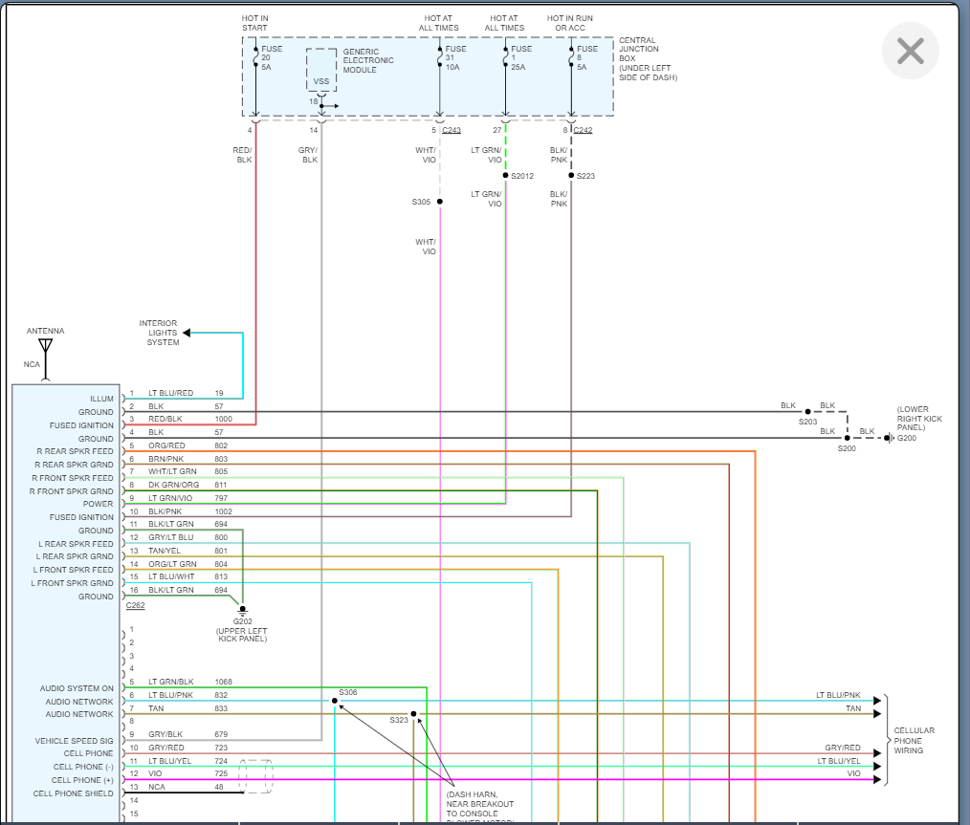Image resolution: width=970 pixels, height=825 pixels.
Task: Click the 'R FRONT SPKR FEED' label
Action: (x=73, y=478)
